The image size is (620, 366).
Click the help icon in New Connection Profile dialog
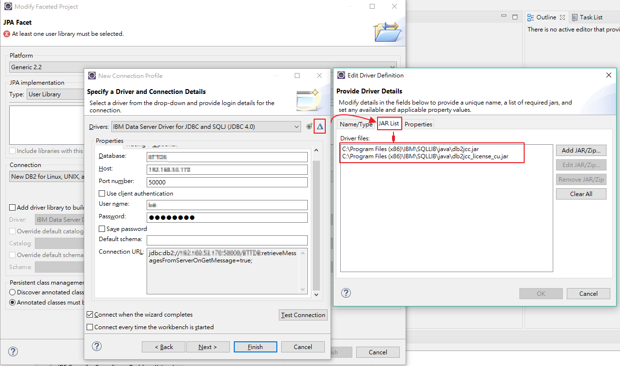click(x=97, y=346)
